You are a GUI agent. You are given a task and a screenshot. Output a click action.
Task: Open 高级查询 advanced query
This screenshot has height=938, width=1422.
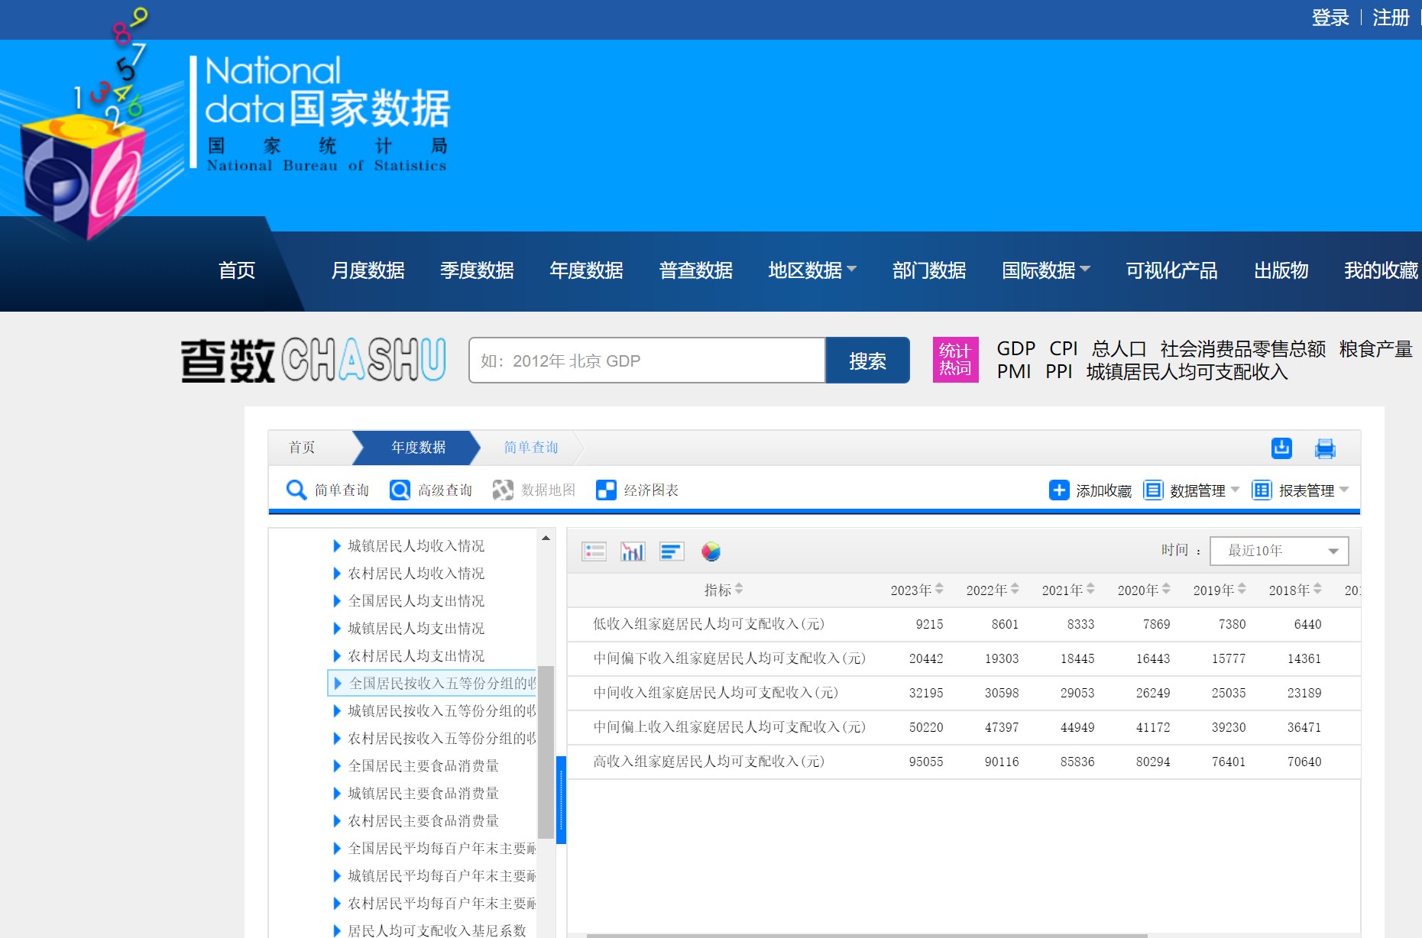click(x=431, y=490)
